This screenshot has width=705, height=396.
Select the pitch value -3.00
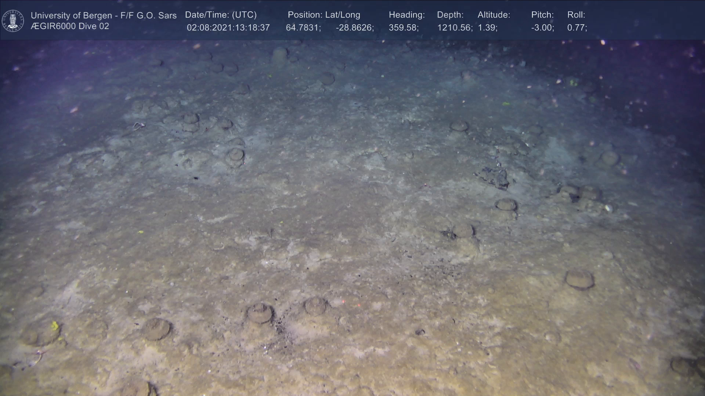tap(542, 28)
